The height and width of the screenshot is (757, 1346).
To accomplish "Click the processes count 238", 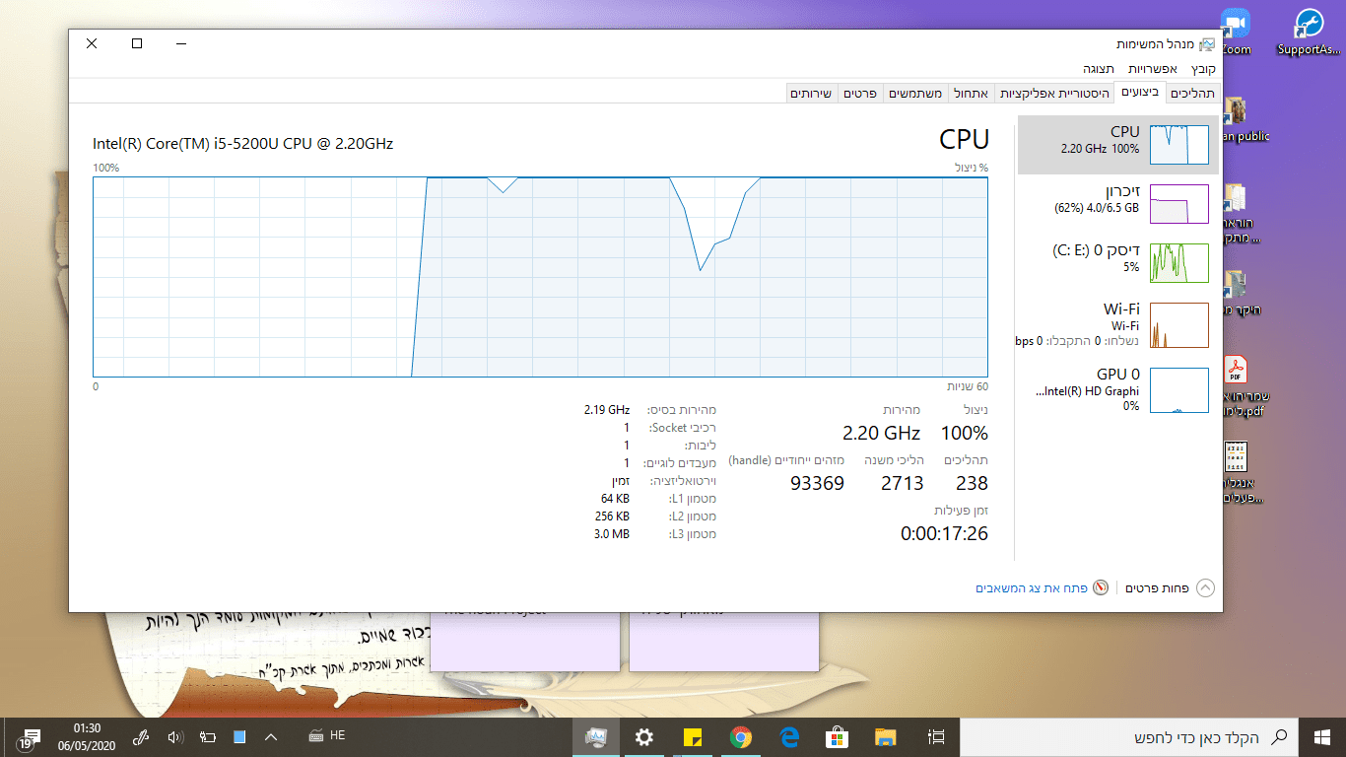I will coord(972,483).
